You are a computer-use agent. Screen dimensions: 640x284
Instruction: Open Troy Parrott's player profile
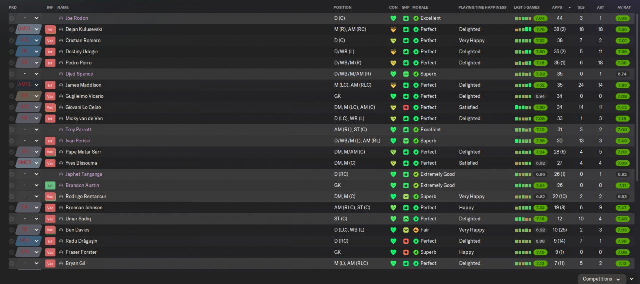click(78, 130)
